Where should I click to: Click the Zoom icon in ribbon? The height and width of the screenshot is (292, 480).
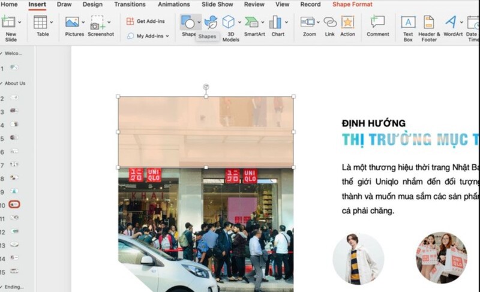308,22
